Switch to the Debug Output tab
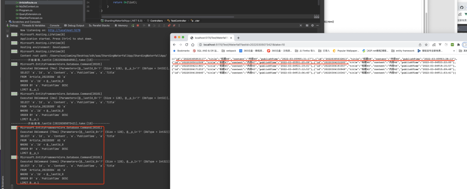Image resolution: width=467 pixels, height=189 pixels. pos(75,26)
